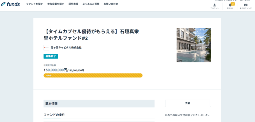
Task: Click the 100% funding progress bar
Action: click(x=93, y=76)
